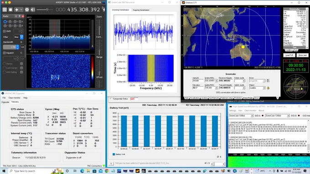Click the Show next button in Orbitron
The image size is (310, 174).
(x=302, y=55)
